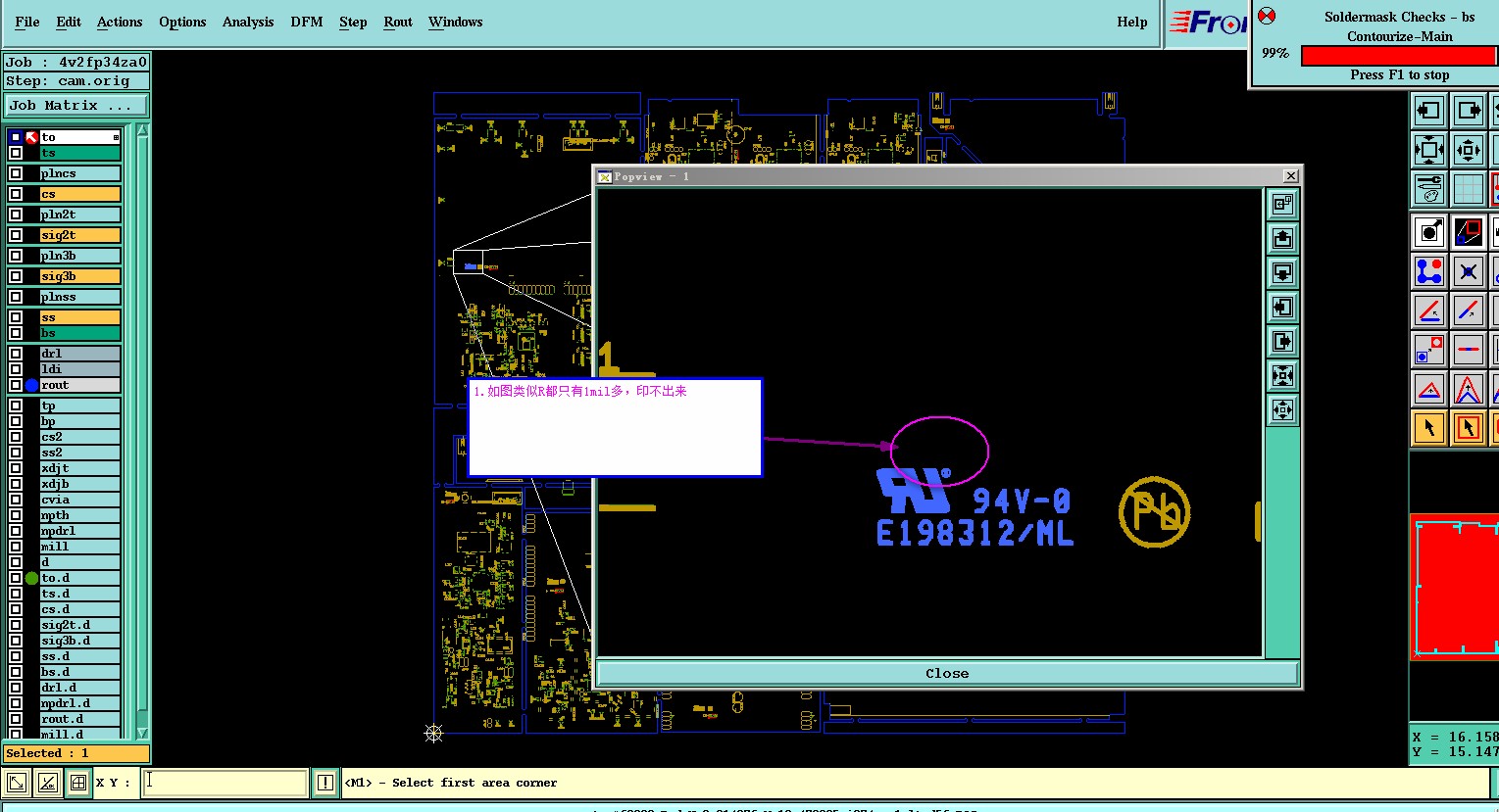1499x812 pixels.
Task: Open the Actions menu
Action: click(x=120, y=22)
